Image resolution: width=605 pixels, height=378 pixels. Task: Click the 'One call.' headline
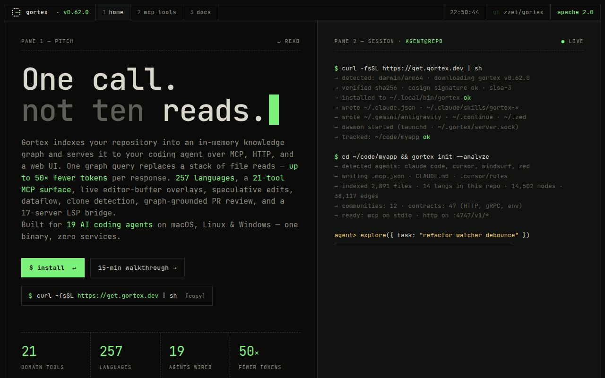point(100,78)
